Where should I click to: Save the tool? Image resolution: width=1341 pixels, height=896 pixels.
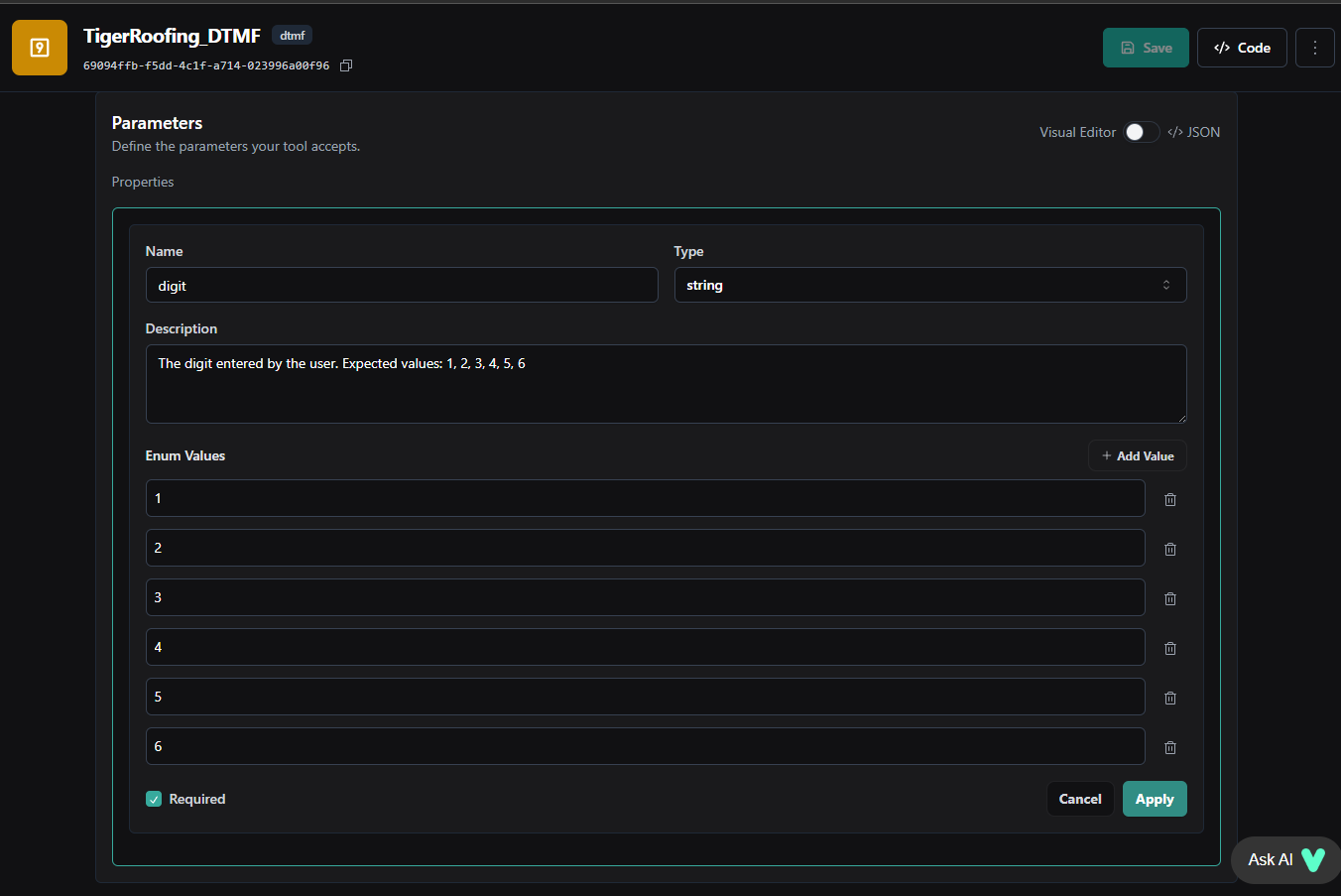[x=1146, y=48]
